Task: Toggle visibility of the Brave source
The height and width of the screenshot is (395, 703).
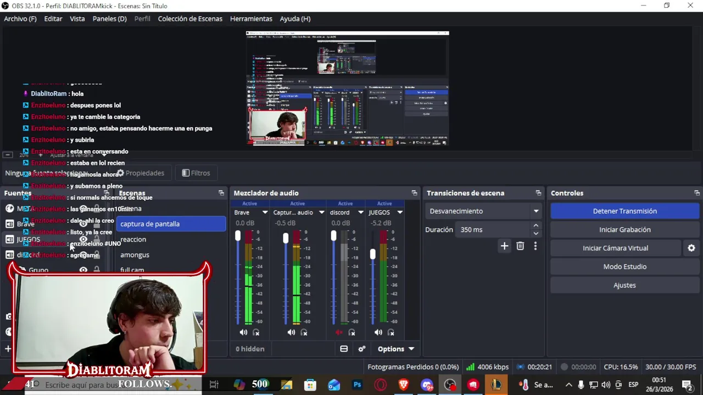Action: click(83, 224)
